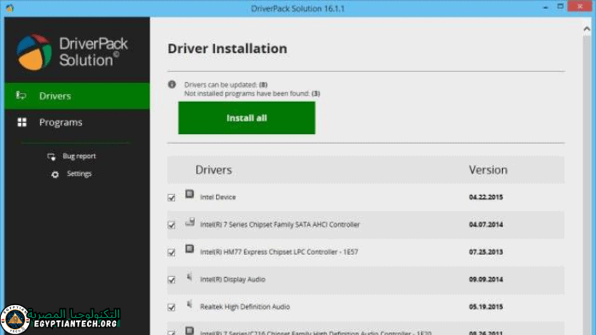Uncheck the SATA AHCI Controller checkbox
This screenshot has height=335, width=596.
pos(172,225)
